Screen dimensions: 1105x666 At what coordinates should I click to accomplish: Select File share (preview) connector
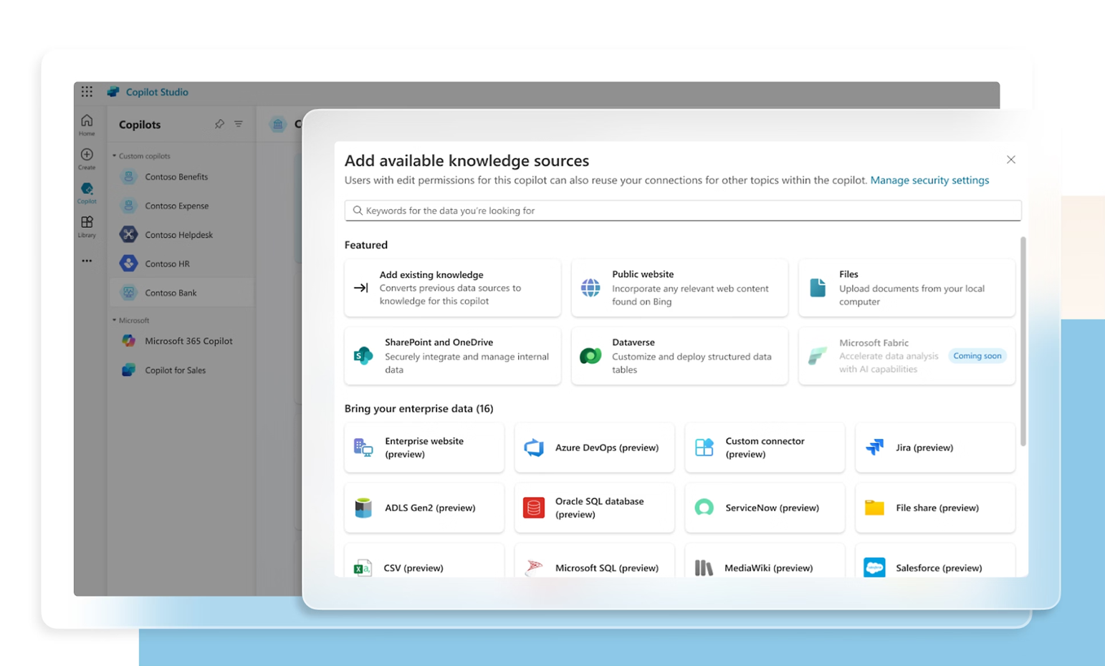935,508
